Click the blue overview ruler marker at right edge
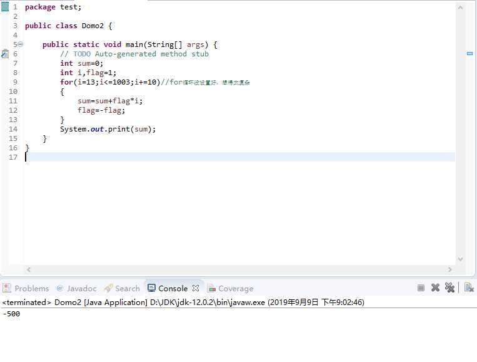Viewport: 477px width, 362px height. [469, 54]
